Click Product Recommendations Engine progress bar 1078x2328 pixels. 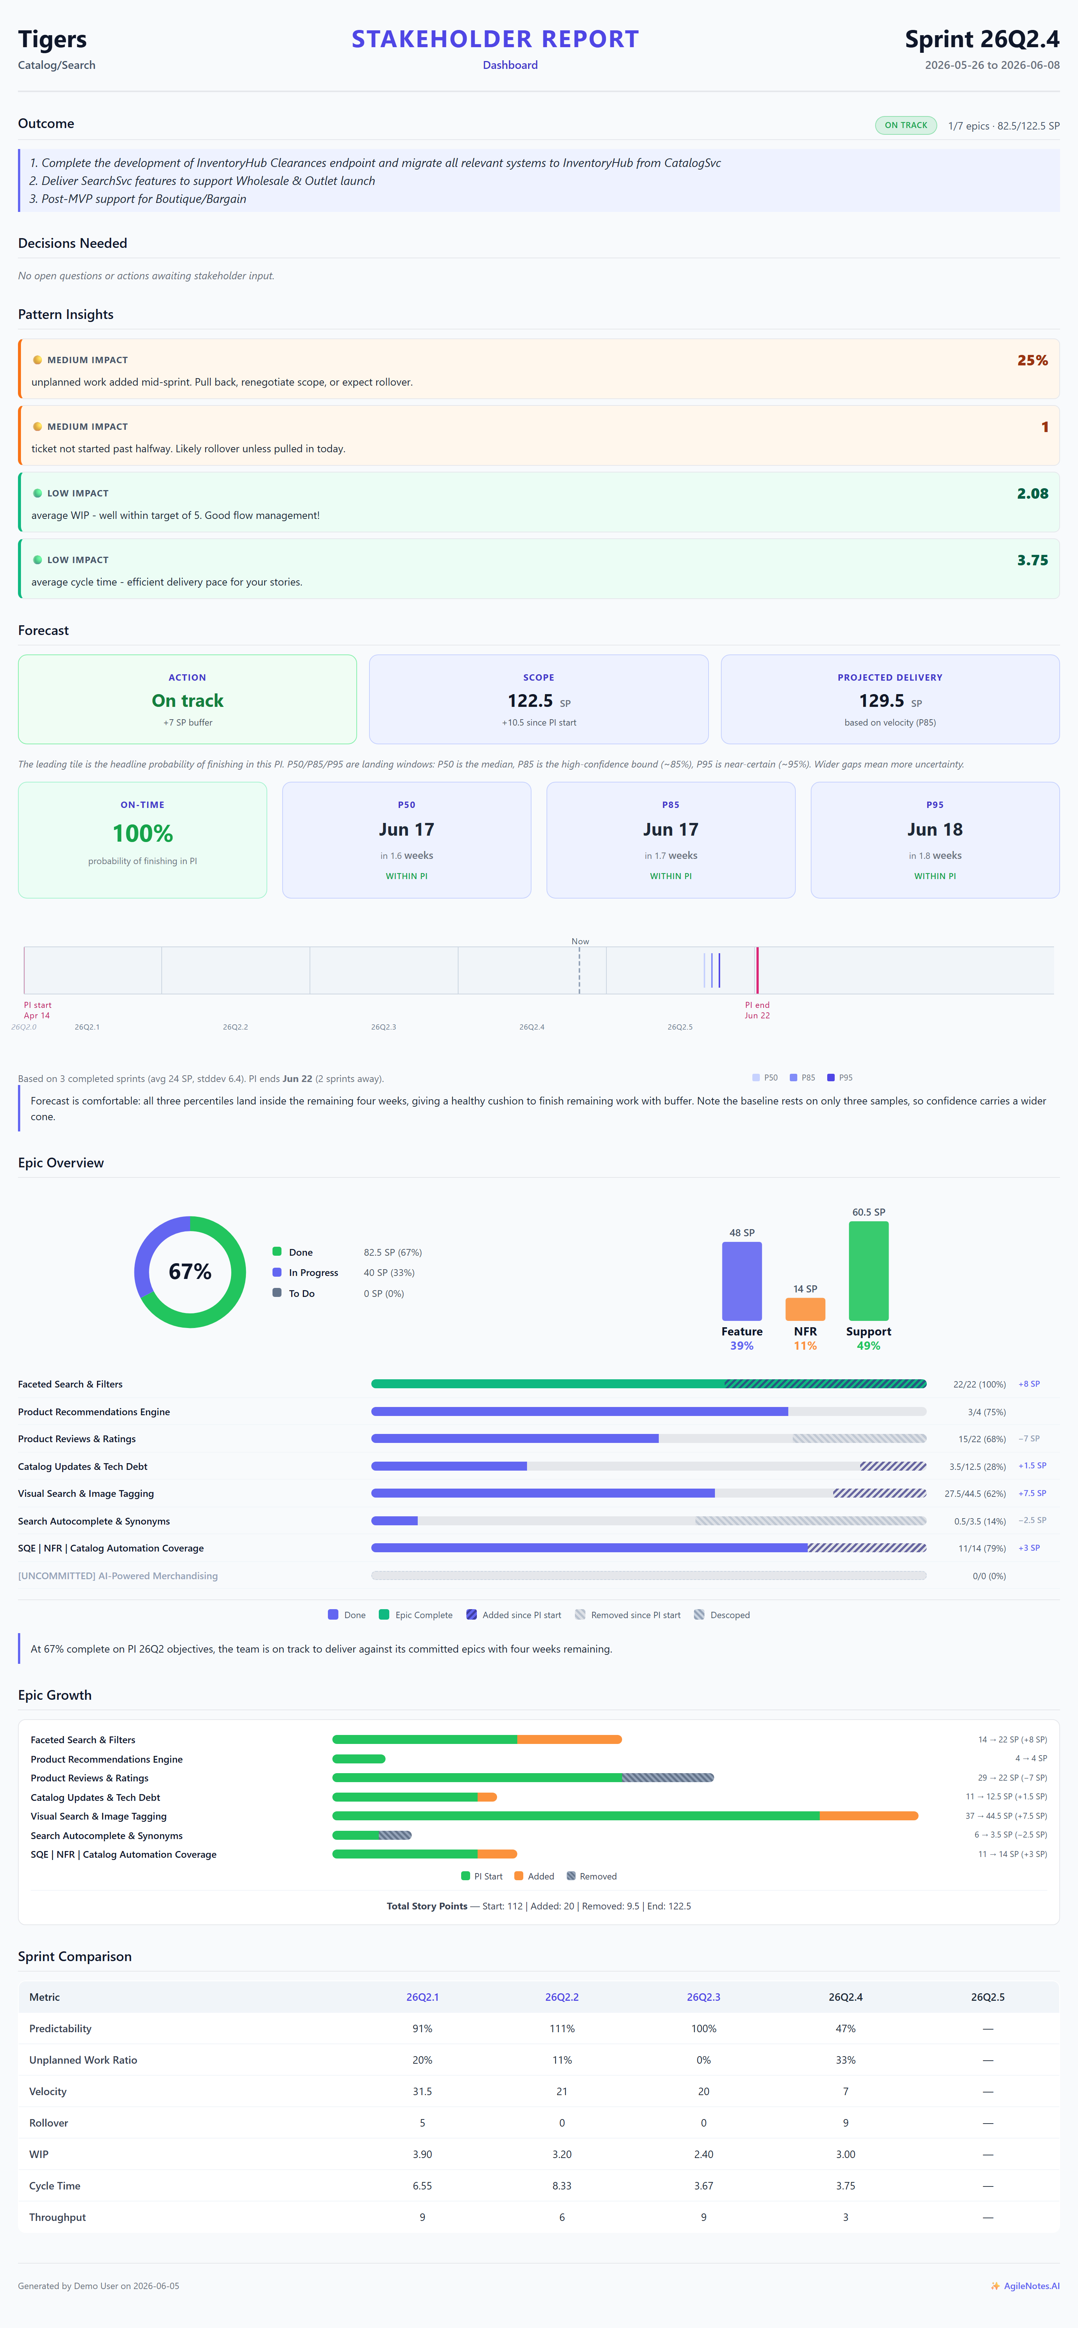(x=649, y=1411)
